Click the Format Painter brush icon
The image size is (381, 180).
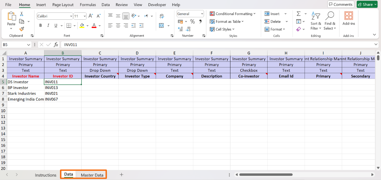point(21,29)
